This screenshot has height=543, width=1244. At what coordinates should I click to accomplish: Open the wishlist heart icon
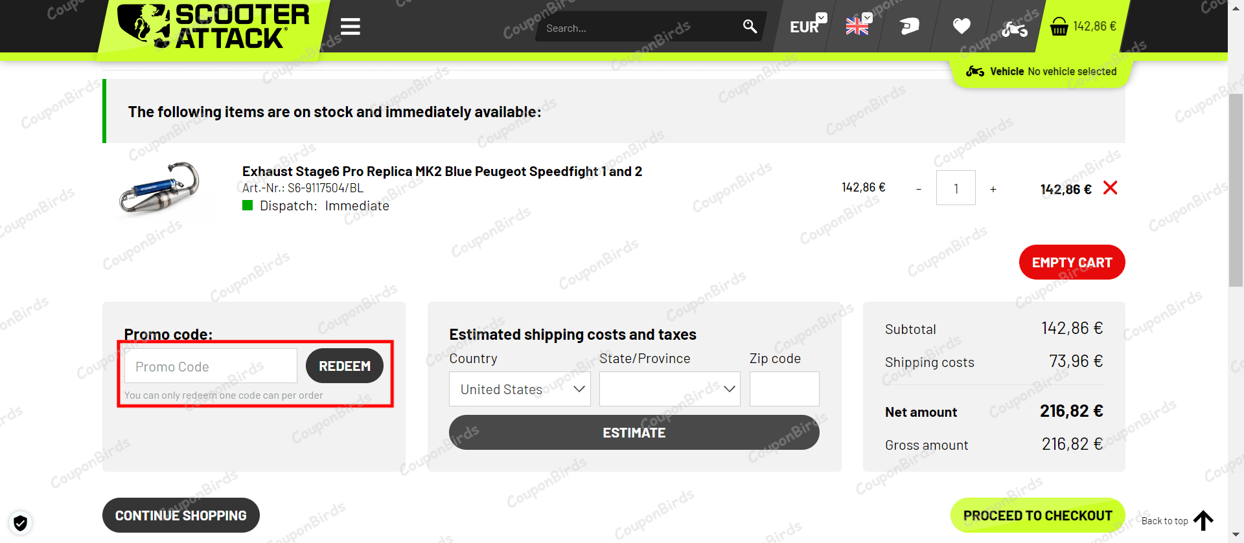click(962, 27)
